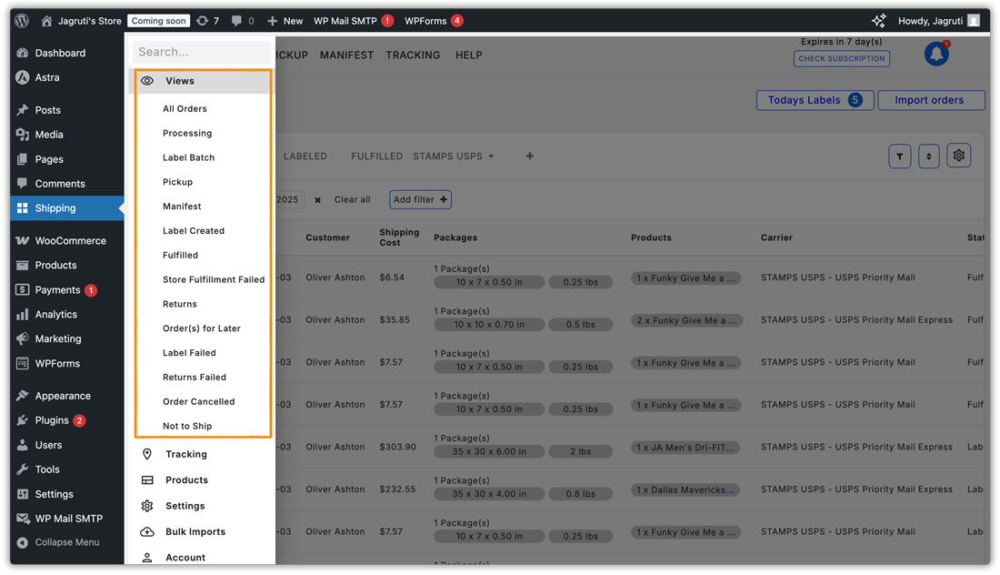
Task: Switch to the MANIFEST top tab
Action: click(x=347, y=55)
